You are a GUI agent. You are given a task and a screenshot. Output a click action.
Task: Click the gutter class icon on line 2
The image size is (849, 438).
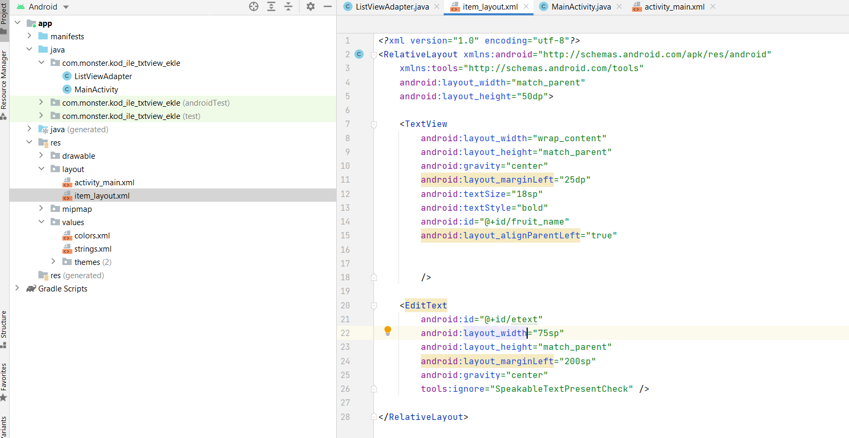click(359, 54)
